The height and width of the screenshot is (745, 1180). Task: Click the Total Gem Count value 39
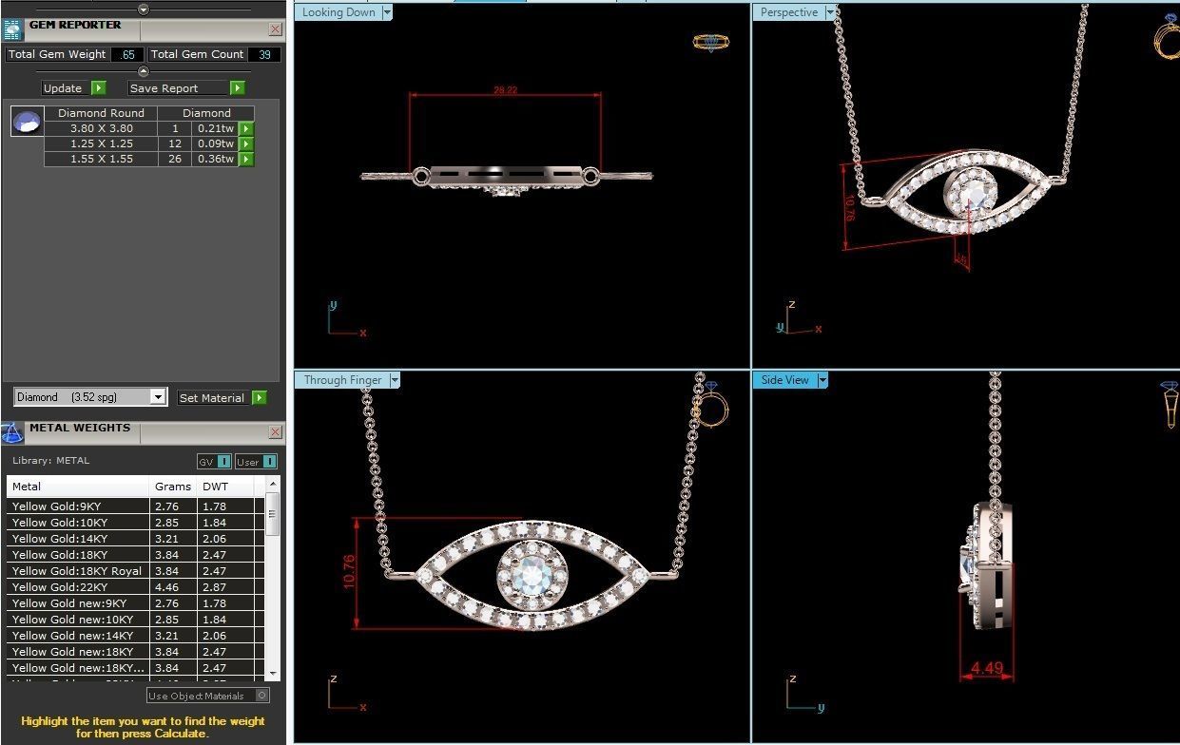point(264,55)
